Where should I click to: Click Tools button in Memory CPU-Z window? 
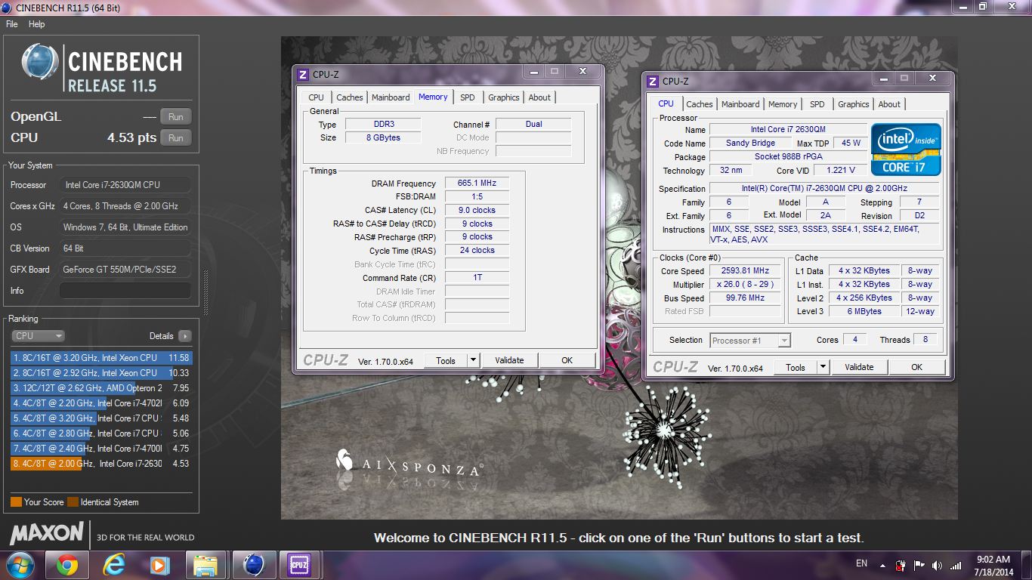(x=446, y=360)
